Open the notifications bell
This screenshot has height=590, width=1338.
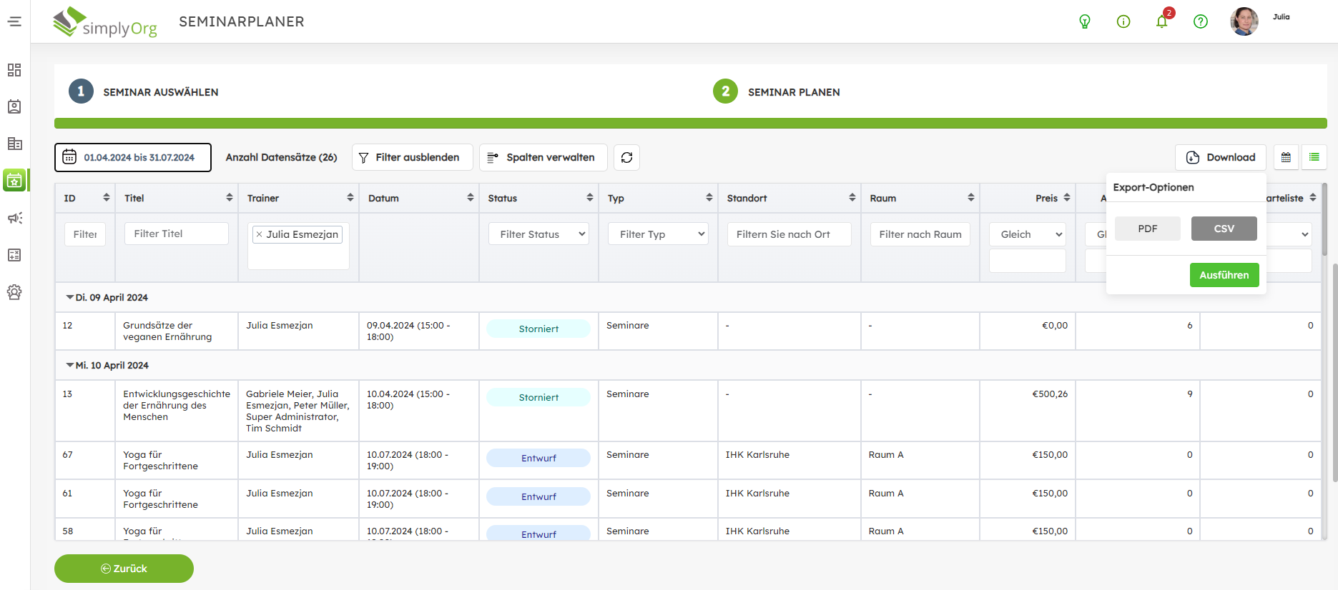click(1161, 21)
